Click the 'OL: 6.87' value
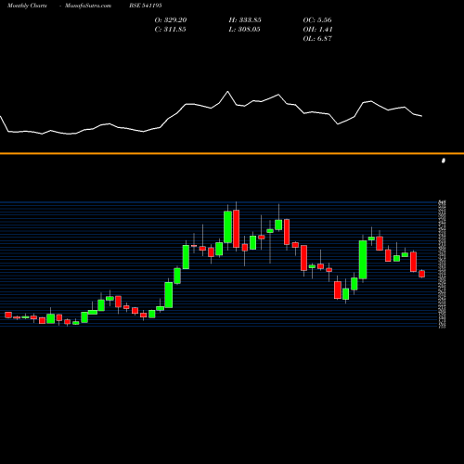Screen dimensions: 464x464 tap(317, 38)
